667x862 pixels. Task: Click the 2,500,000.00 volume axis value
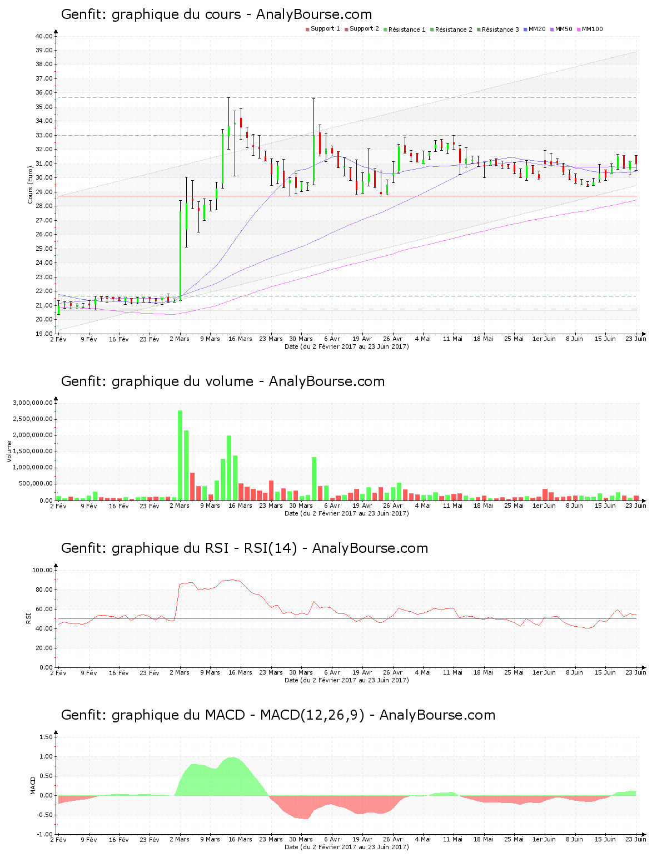[33, 419]
